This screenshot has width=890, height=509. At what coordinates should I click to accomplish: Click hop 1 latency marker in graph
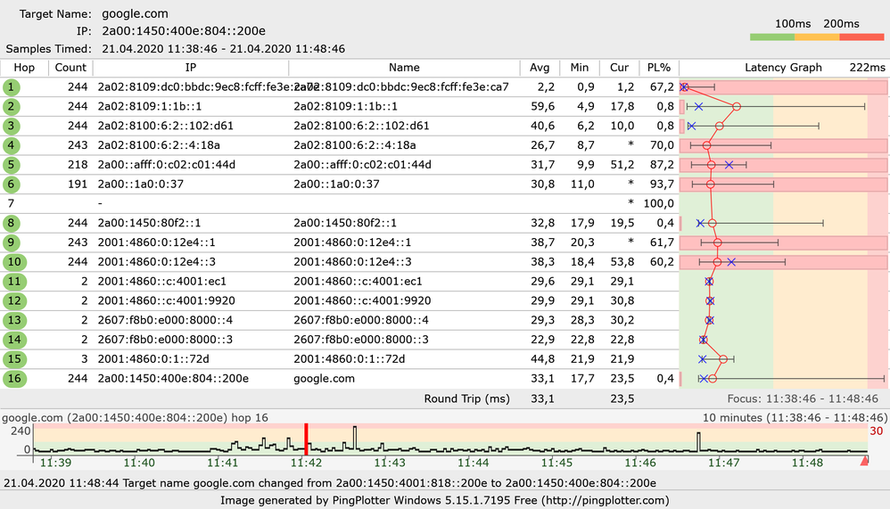pos(684,87)
